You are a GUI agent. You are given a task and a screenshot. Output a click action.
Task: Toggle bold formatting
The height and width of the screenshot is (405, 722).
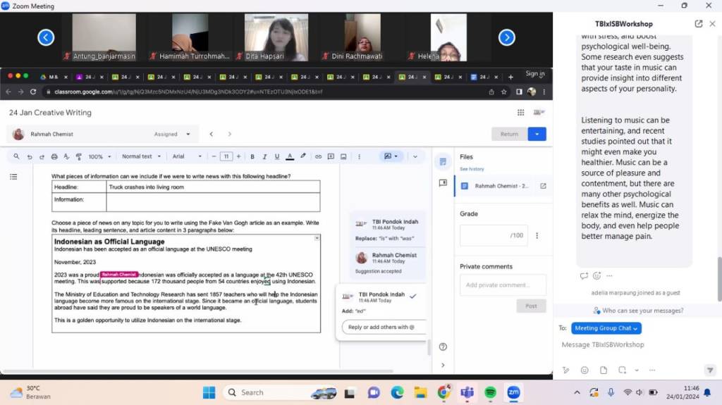(252, 156)
